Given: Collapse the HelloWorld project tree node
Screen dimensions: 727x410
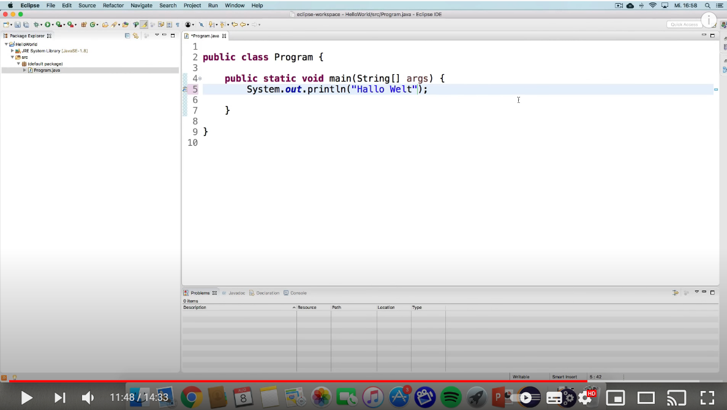Looking at the screenshot, I should tap(6, 45).
